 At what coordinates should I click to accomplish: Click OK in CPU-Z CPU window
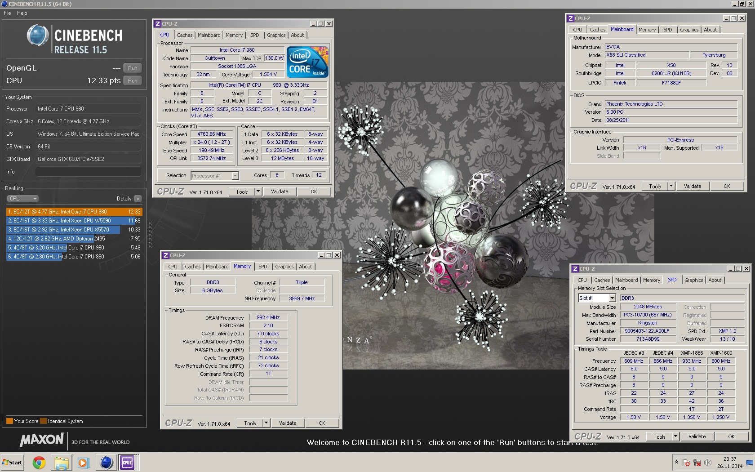click(314, 192)
